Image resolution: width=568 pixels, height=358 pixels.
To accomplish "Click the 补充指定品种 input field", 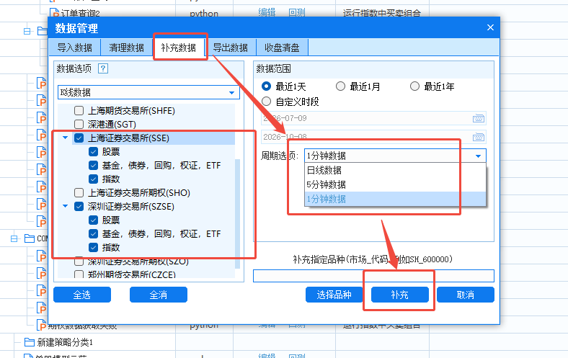I will pyautogui.click(x=373, y=276).
